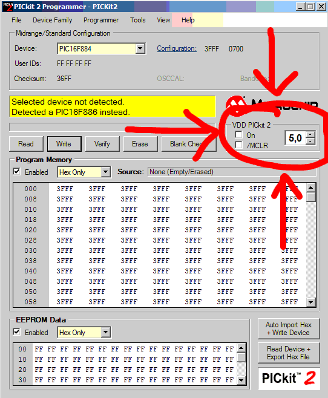Maximize the PICkit 2 Programmer window
This screenshot has width=328, height=398.
click(x=310, y=7)
